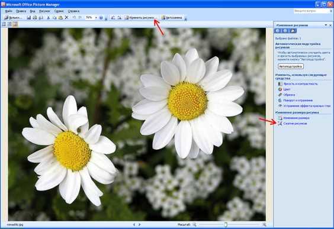Expand standard toolbar options chevron
This screenshot has width=334, height=229.
point(106,18)
